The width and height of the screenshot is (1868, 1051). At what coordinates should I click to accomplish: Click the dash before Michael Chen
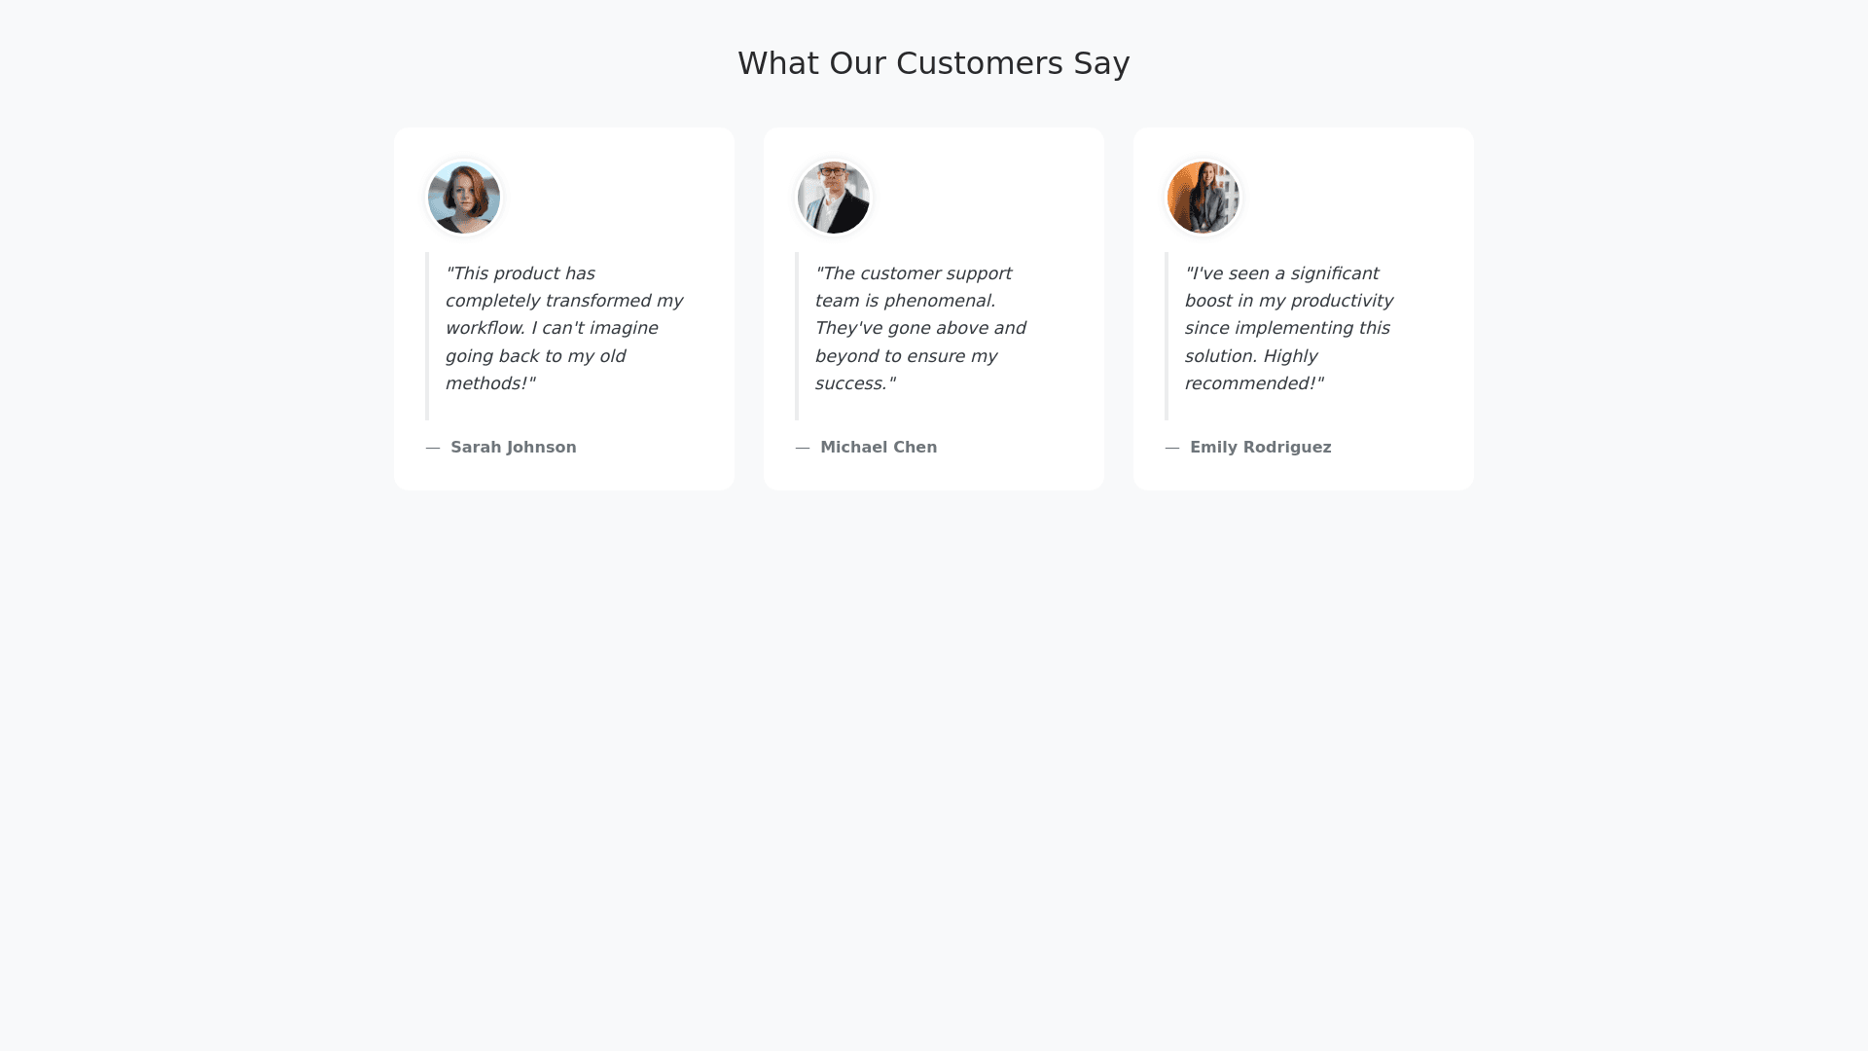(x=803, y=448)
